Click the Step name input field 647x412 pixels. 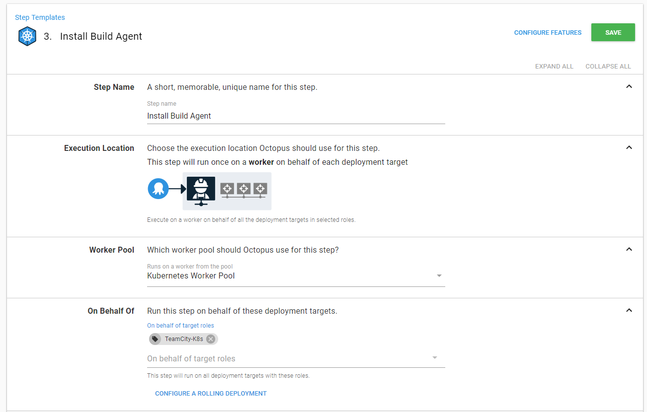[x=296, y=116]
